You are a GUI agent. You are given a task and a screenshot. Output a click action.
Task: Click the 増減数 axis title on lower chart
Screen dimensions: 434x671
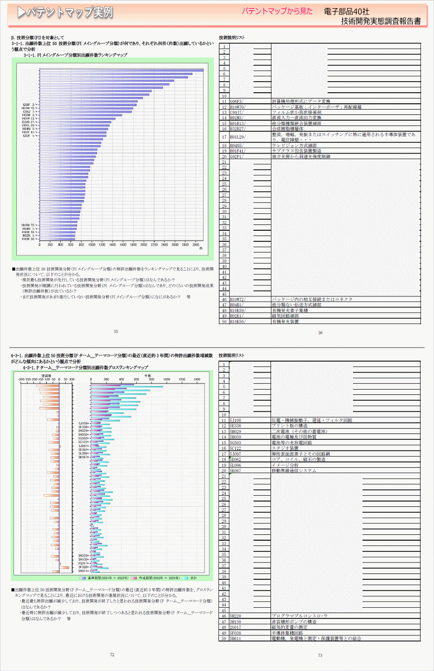click(x=46, y=375)
